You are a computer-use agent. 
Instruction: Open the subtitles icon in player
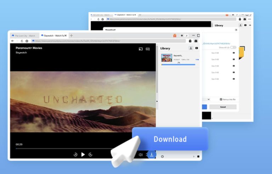[148, 49]
